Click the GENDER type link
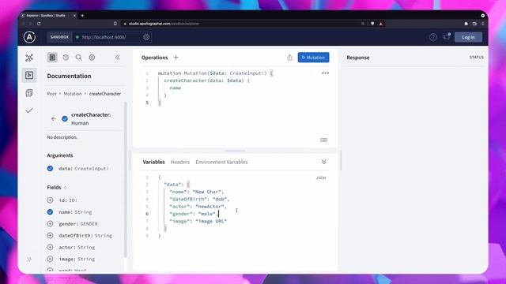The height and width of the screenshot is (284, 506). tap(89, 224)
